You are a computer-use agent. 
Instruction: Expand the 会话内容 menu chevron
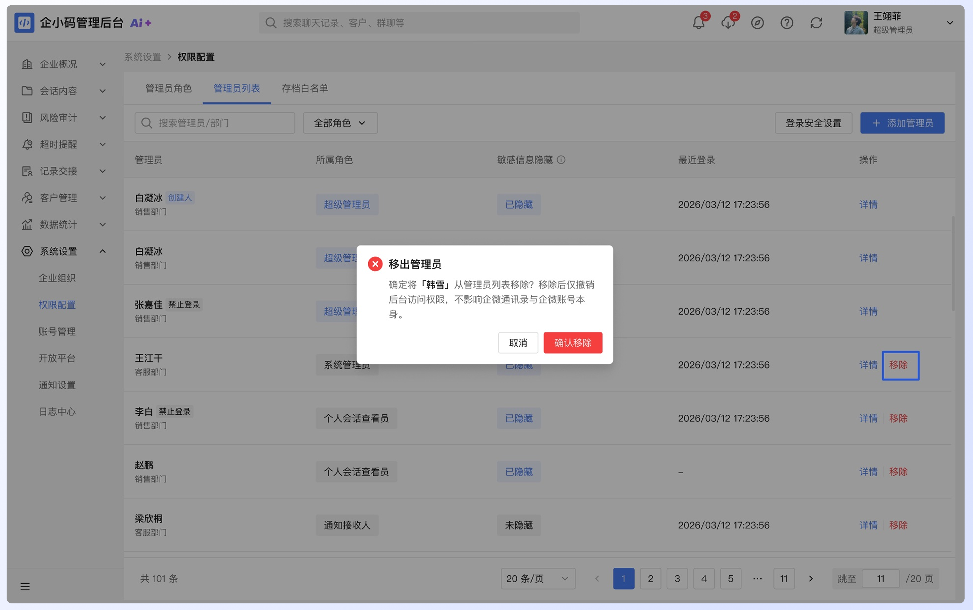[x=103, y=91]
